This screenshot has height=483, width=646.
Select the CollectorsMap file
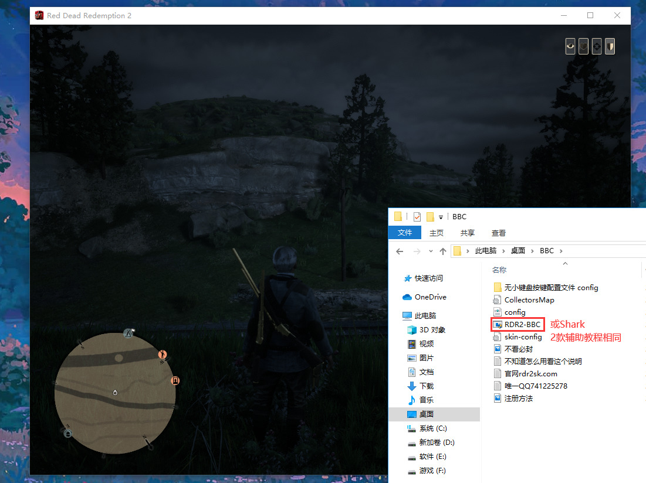pyautogui.click(x=523, y=300)
